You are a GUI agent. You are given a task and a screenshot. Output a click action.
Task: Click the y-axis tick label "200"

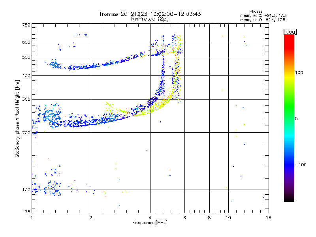click(x=26, y=133)
